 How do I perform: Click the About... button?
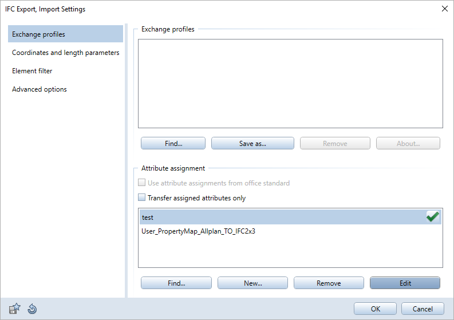tap(408, 144)
